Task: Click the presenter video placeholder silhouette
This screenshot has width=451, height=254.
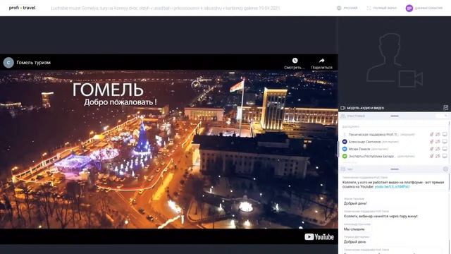Action: [x=395, y=60]
